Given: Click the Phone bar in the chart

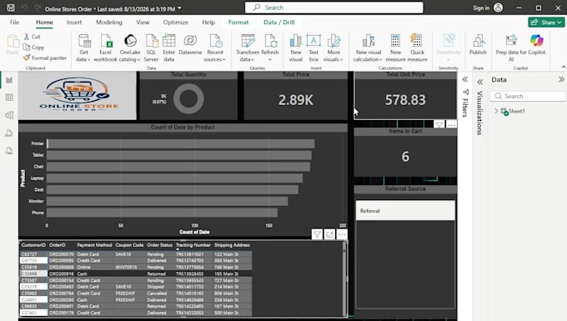Looking at the screenshot, I should (x=162, y=213).
